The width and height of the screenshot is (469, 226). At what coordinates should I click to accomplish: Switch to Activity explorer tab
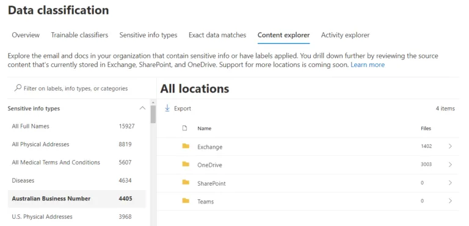pyautogui.click(x=346, y=35)
